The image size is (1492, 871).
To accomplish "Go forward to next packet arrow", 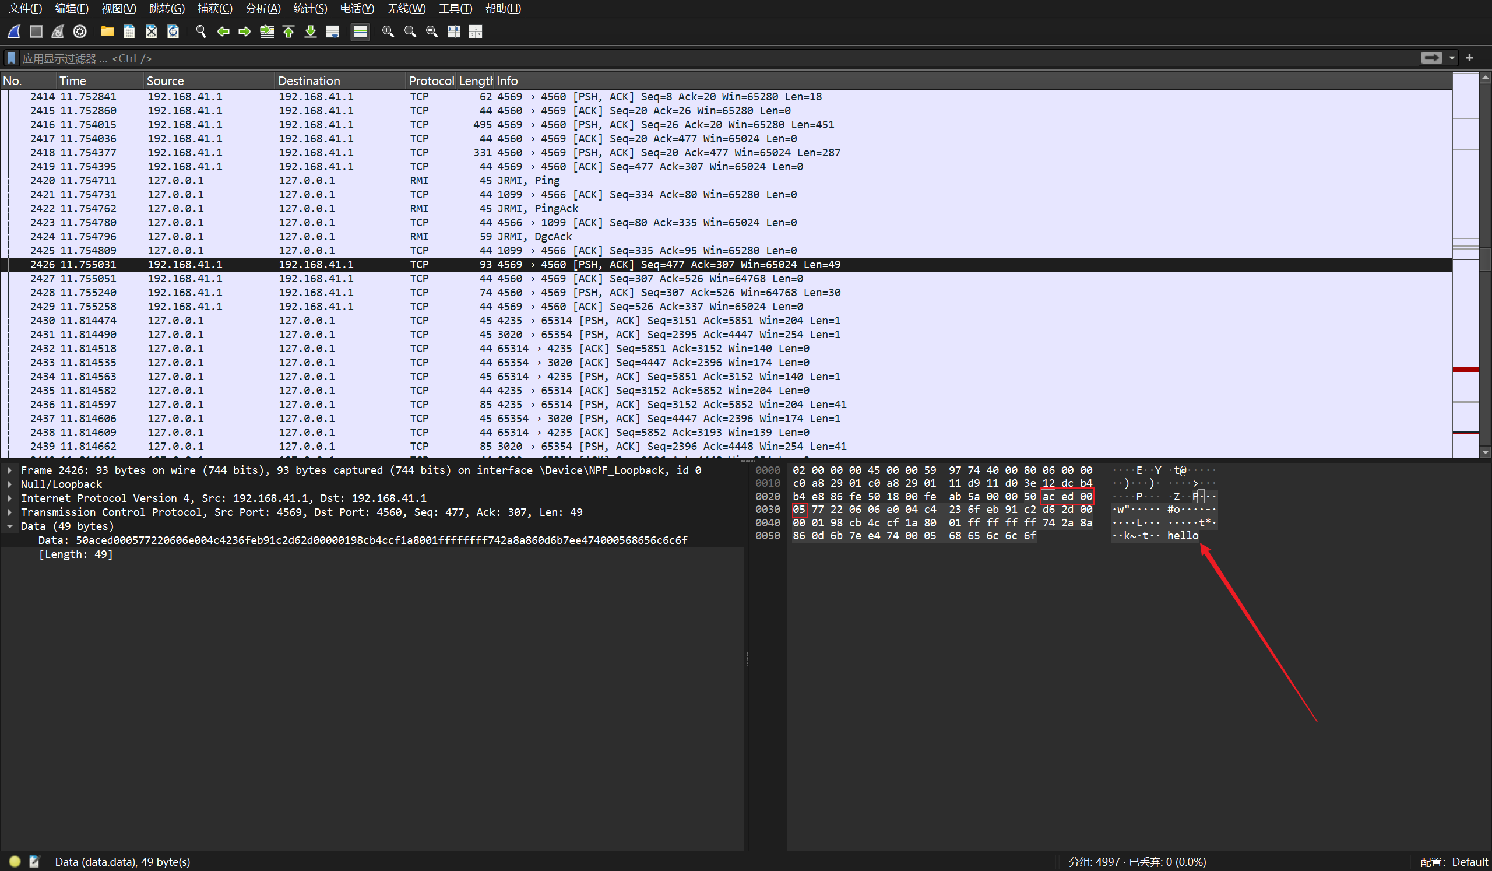I will click(245, 31).
